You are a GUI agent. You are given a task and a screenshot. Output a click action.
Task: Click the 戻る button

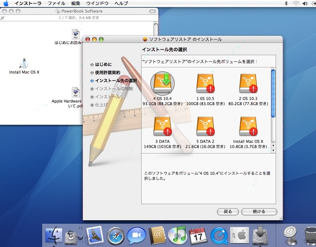tap(228, 212)
